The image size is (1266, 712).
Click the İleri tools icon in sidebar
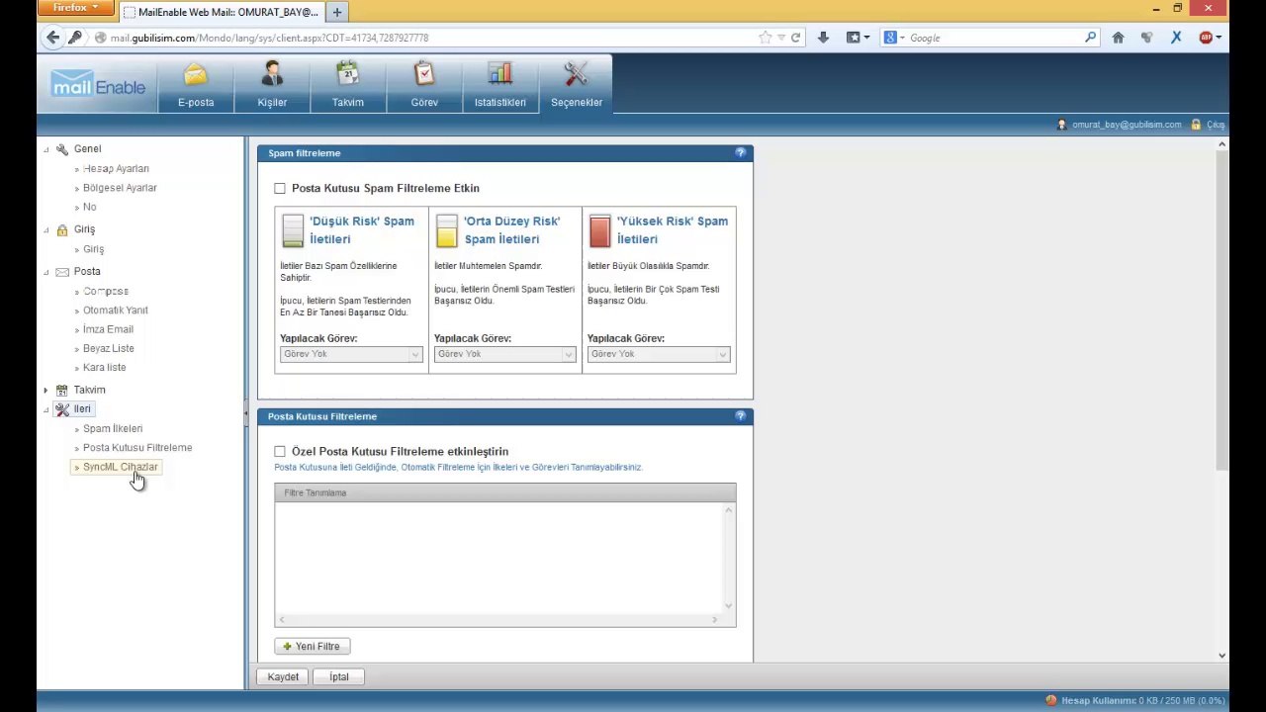click(62, 409)
